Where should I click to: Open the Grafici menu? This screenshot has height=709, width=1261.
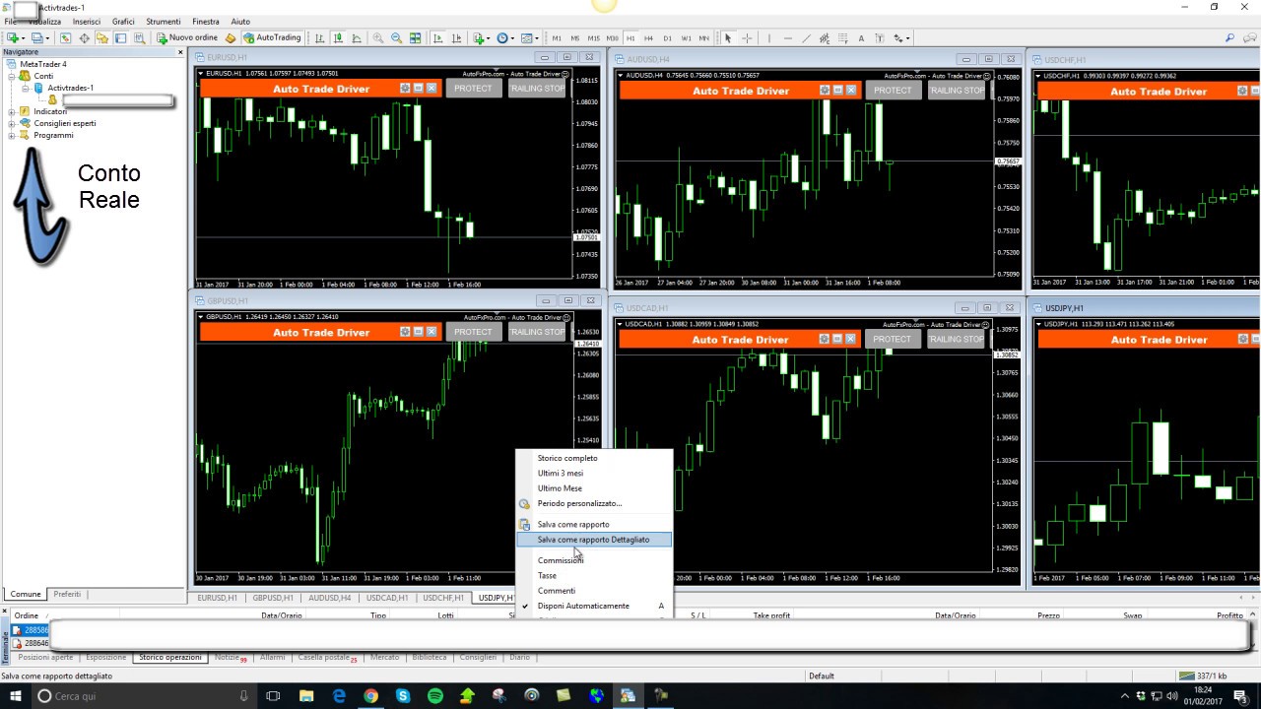(123, 21)
